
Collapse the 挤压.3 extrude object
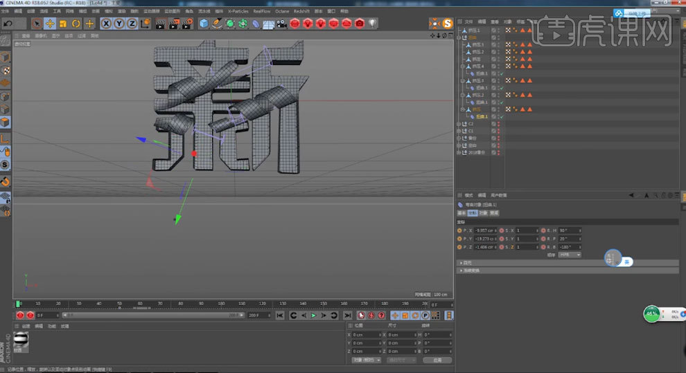click(x=462, y=81)
